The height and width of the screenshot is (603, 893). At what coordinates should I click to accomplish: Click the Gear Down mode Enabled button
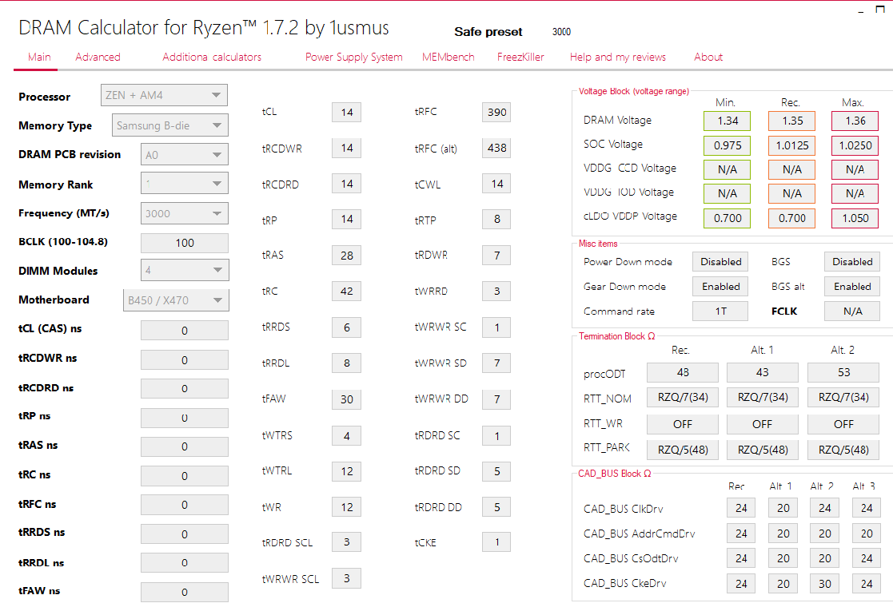point(720,287)
